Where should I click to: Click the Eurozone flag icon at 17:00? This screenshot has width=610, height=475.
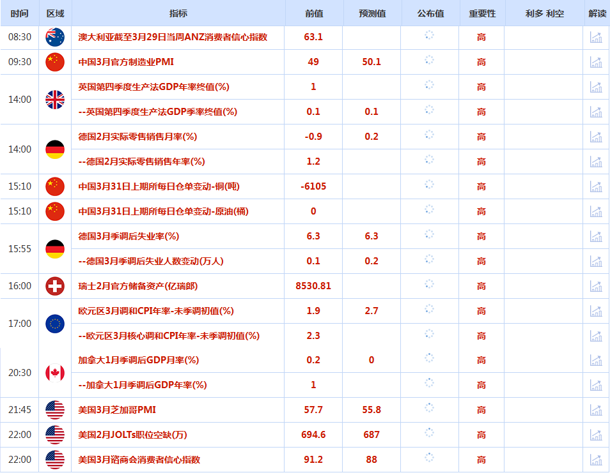pyautogui.click(x=55, y=324)
